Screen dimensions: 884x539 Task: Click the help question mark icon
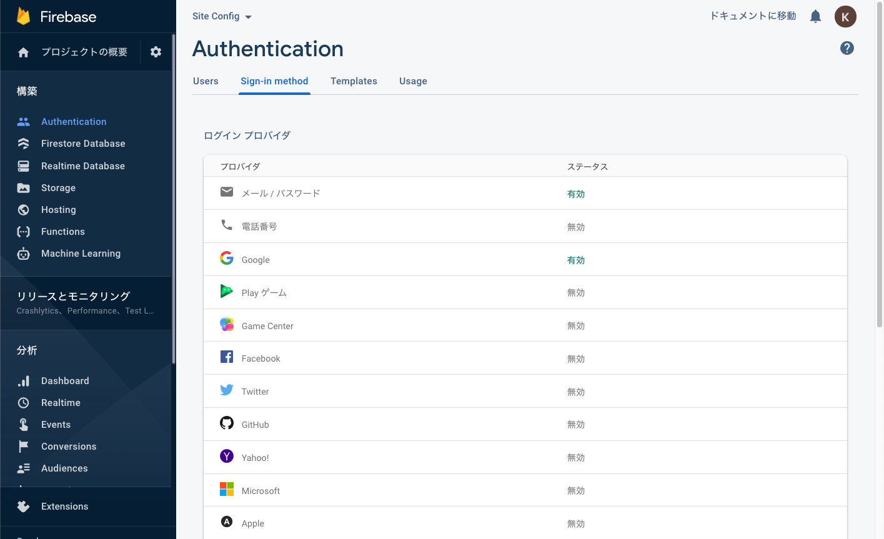pos(847,48)
